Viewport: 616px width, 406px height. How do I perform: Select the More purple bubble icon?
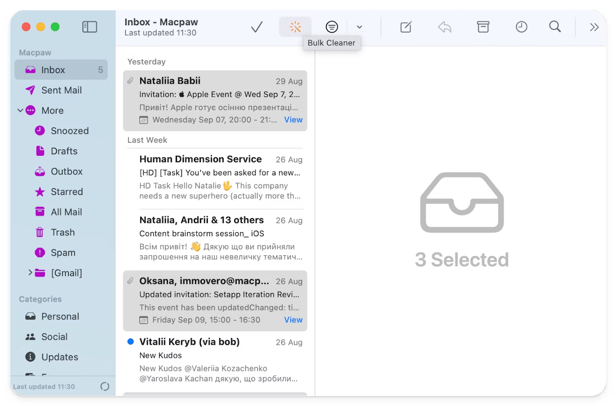point(31,110)
